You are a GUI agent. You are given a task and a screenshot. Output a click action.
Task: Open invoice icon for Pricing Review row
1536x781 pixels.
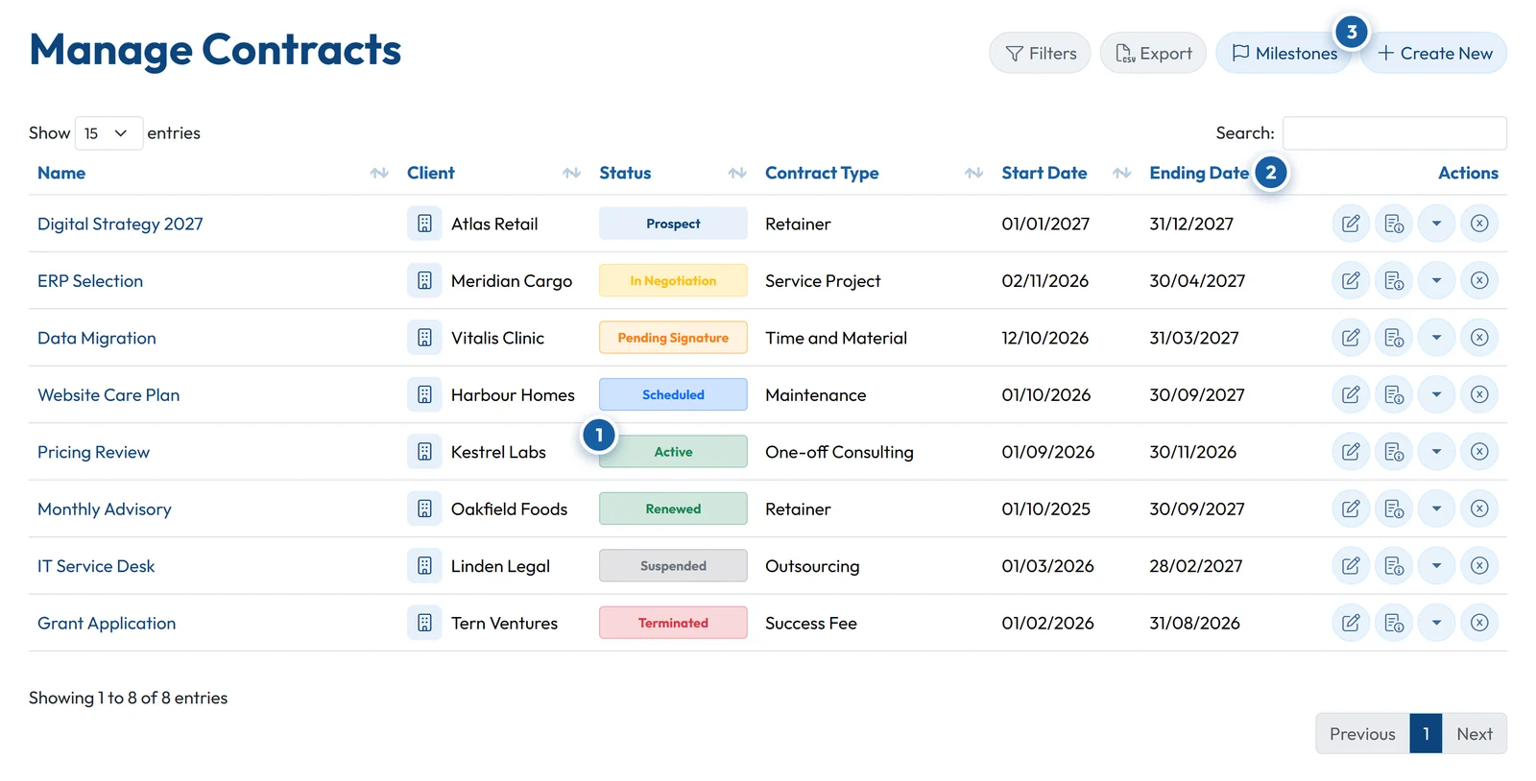(x=1393, y=452)
